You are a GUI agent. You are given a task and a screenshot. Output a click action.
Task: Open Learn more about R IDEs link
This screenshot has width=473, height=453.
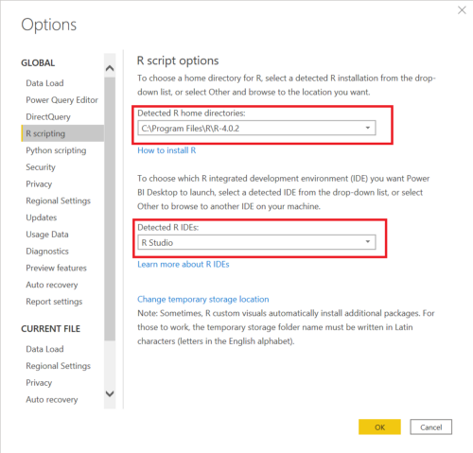[184, 264]
